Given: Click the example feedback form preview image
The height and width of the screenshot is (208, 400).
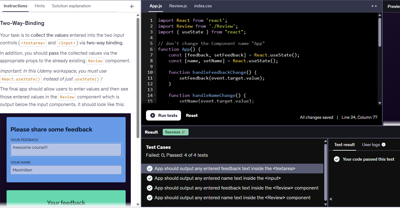Looking at the screenshot, I should 66,150.
